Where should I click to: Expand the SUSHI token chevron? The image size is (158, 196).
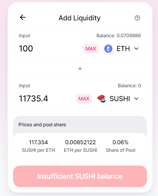(x=136, y=99)
